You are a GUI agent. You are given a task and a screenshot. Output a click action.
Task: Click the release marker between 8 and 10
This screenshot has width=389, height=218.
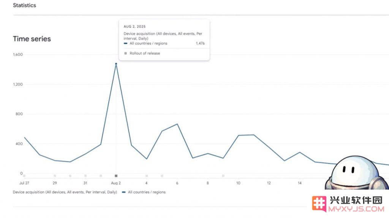click(223, 176)
